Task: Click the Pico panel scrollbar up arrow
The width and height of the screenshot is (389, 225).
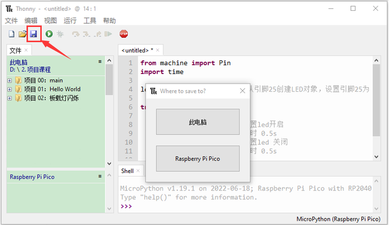Action: (109, 175)
